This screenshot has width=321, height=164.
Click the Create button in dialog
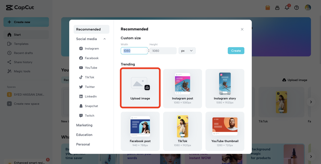tap(236, 51)
